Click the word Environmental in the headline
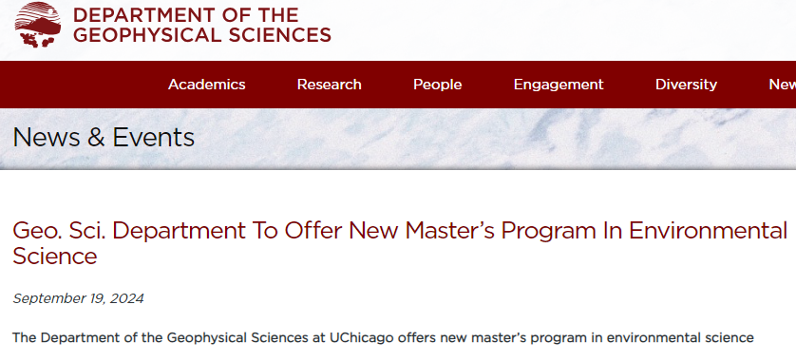This screenshot has height=362, width=796. pyautogui.click(x=708, y=231)
